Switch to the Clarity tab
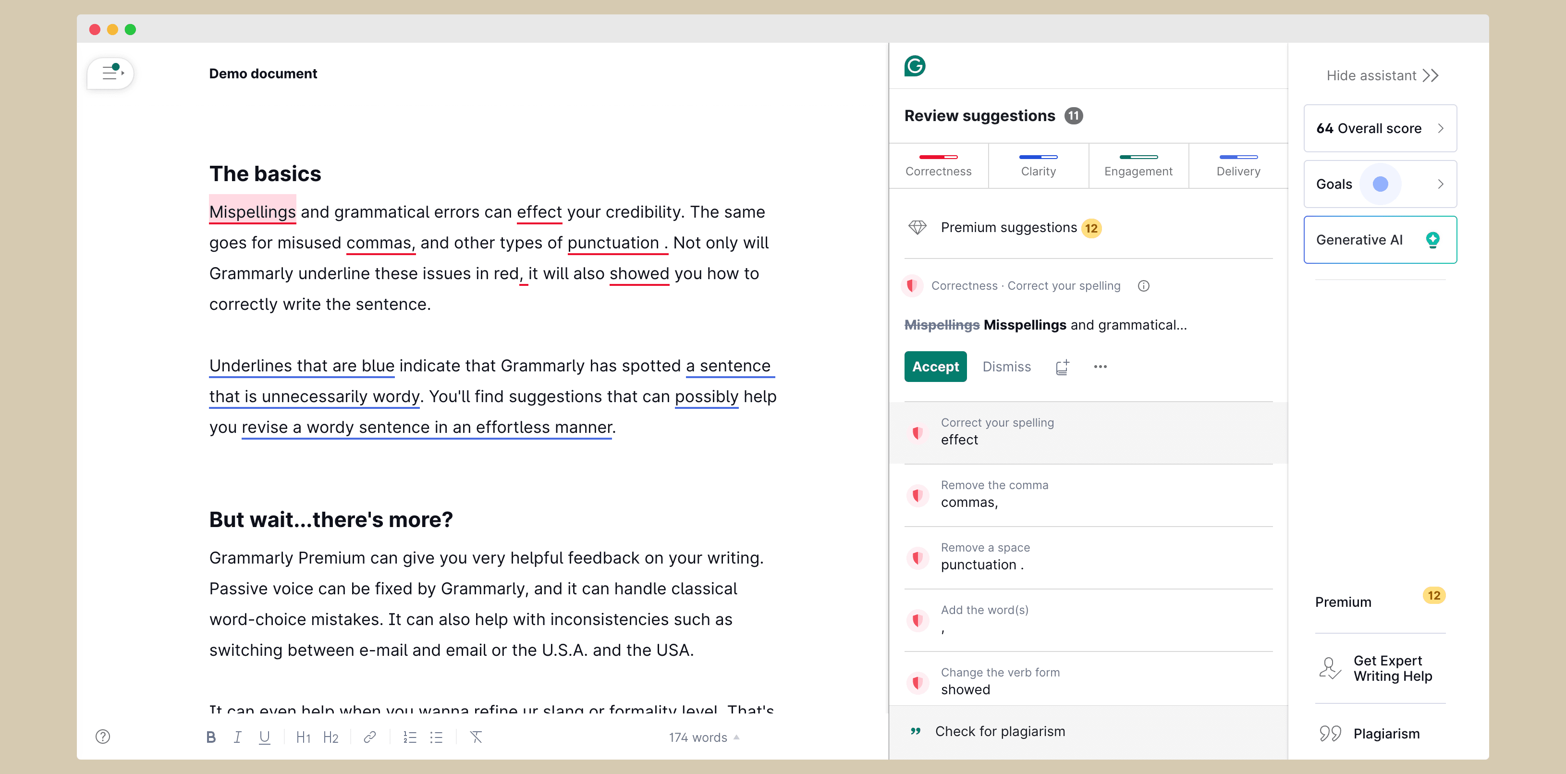The height and width of the screenshot is (774, 1566). point(1039,165)
